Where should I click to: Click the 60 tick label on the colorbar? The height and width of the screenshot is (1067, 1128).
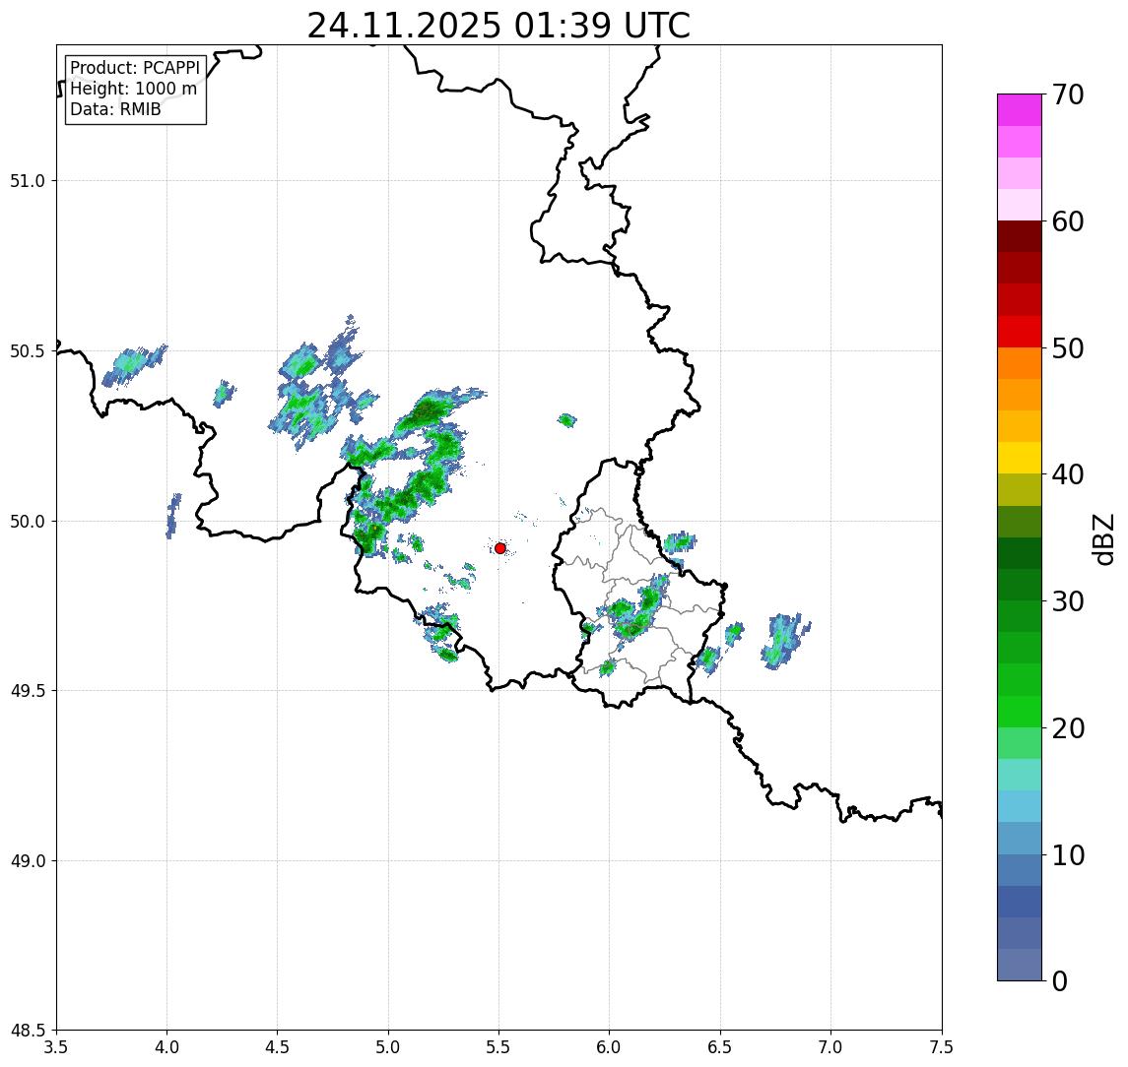pyautogui.click(x=1067, y=221)
